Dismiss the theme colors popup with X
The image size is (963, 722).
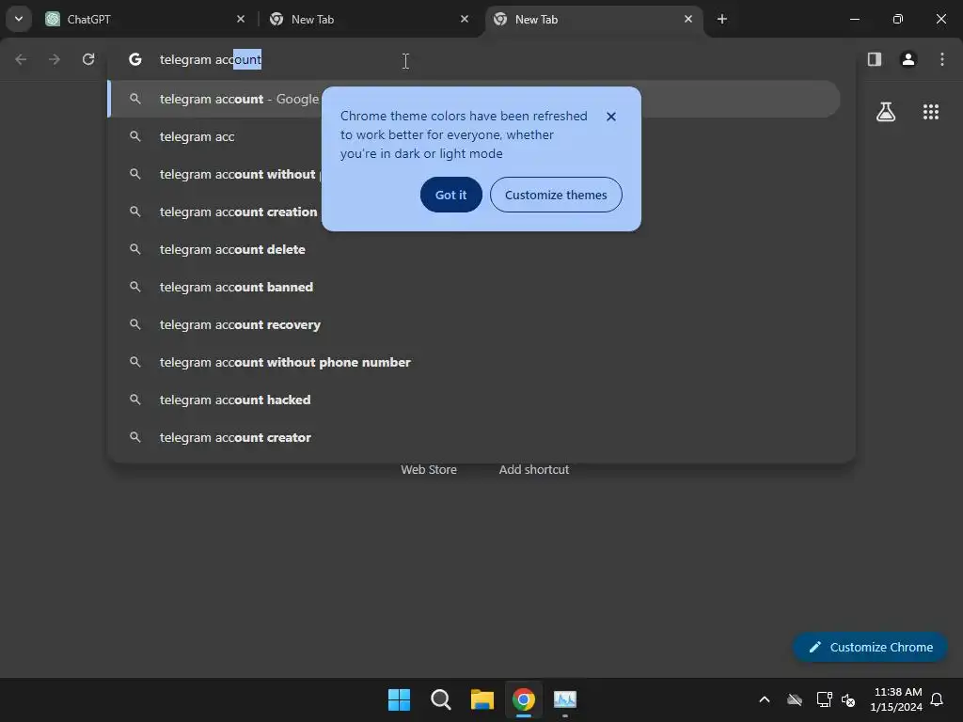tap(611, 117)
